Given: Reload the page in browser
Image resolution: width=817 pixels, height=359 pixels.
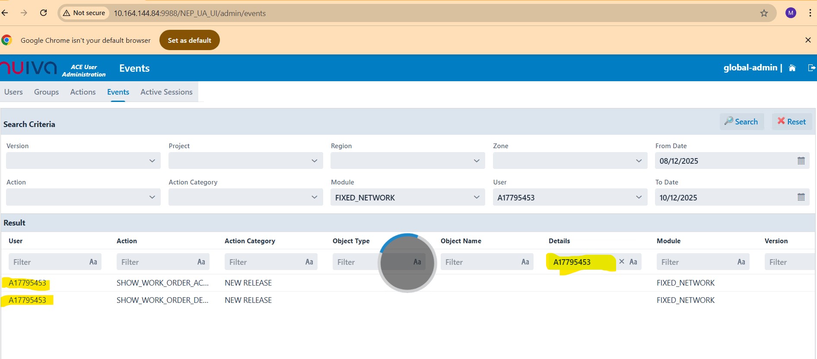Looking at the screenshot, I should click(x=43, y=13).
